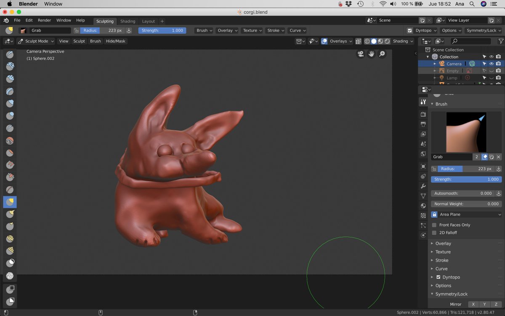Viewport: 505px width, 316px height.
Task: Toggle visibility of the Collection row
Action: [x=491, y=56]
